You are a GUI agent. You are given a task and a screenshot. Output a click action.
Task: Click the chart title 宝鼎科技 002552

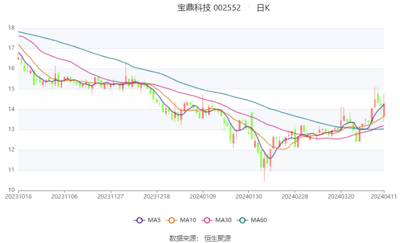pos(209,8)
